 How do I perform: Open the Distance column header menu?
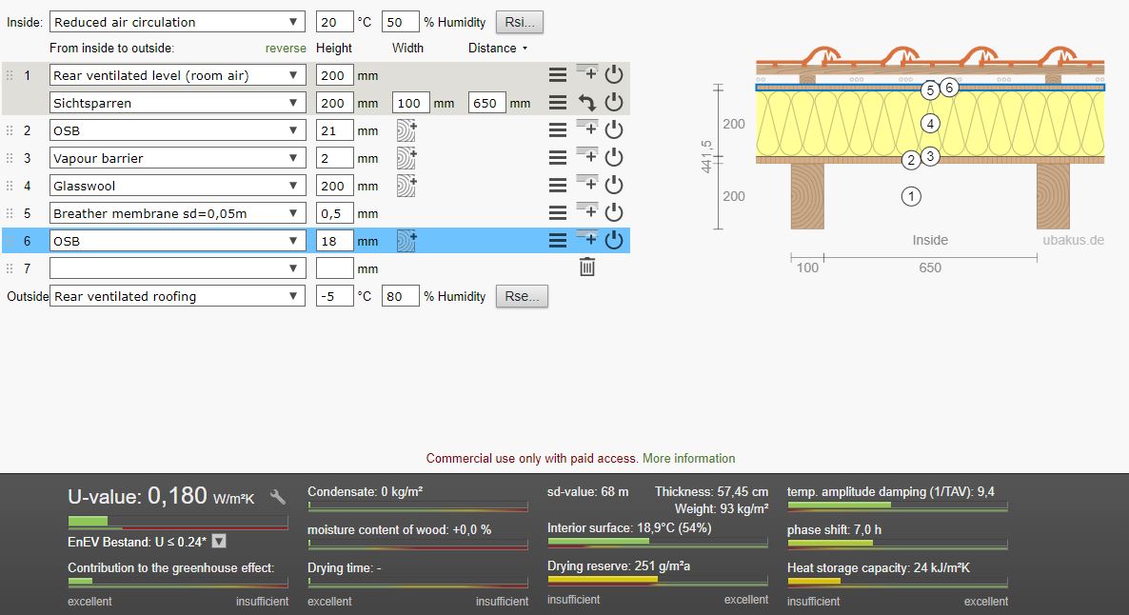pos(497,48)
